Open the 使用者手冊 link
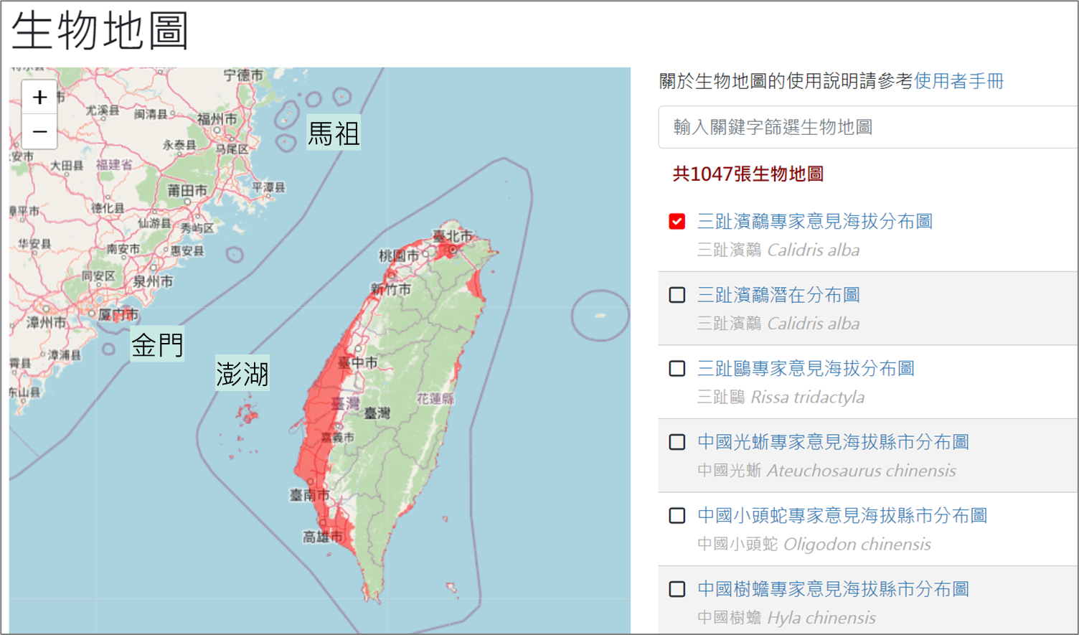This screenshot has height=635, width=1079. tap(958, 81)
